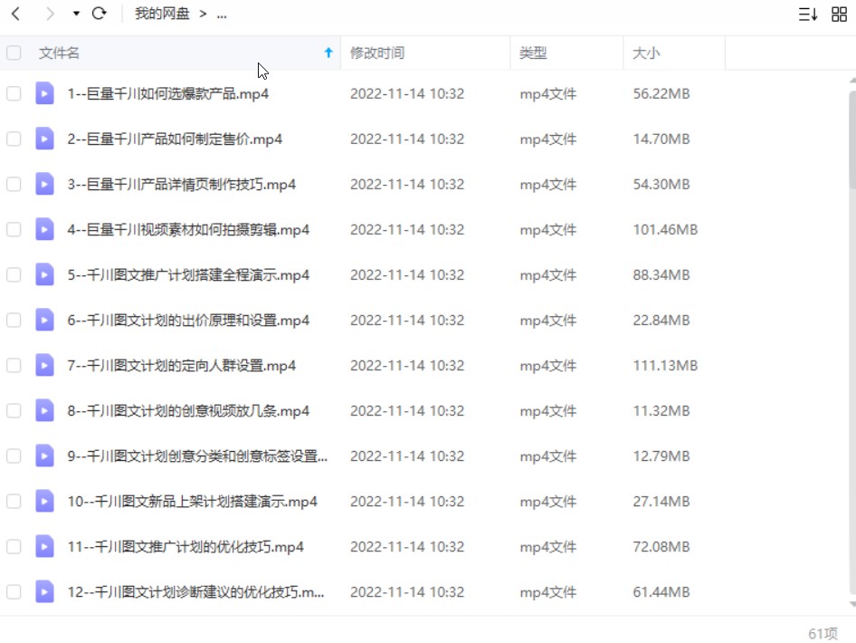This screenshot has width=856, height=643.
Task: Click video icon of 3--巨量千川产品详情页制作技巧.mp4
Action: coord(44,184)
